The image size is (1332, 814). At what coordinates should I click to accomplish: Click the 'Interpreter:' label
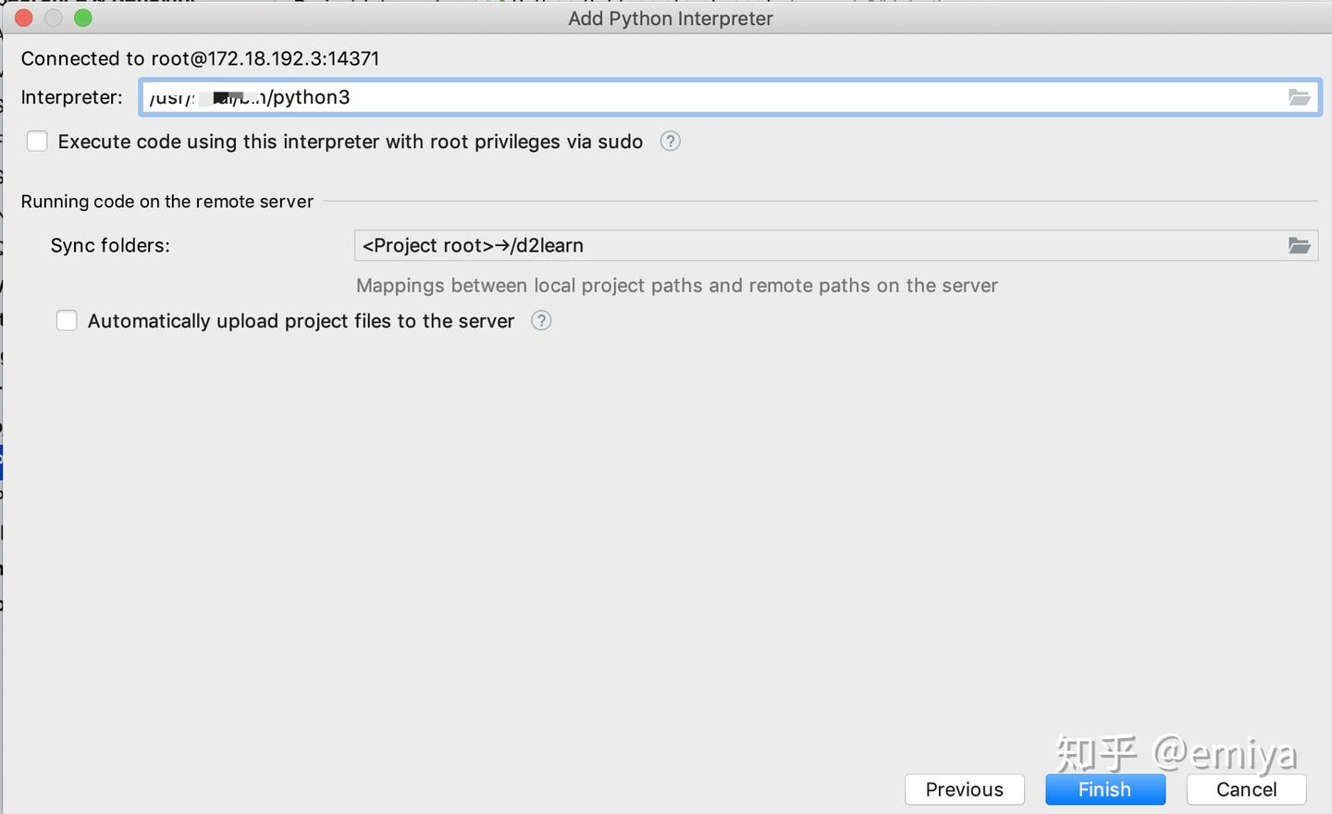pyautogui.click(x=71, y=97)
